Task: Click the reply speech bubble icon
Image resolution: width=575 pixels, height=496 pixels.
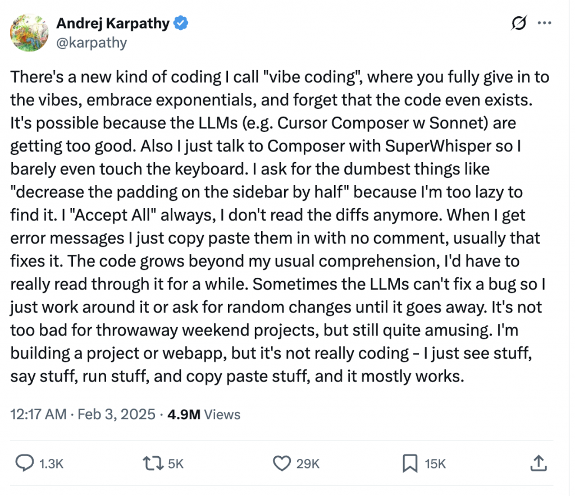Action: tap(24, 463)
